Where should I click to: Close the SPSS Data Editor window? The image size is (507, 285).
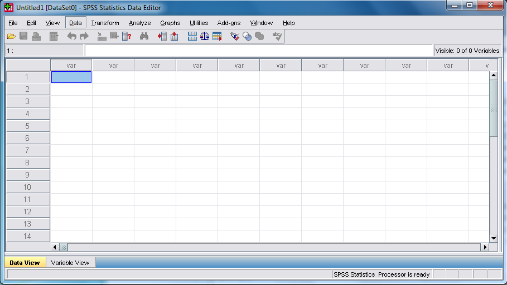[490, 5]
